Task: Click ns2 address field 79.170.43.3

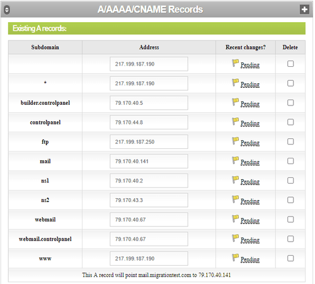Action: point(149,200)
